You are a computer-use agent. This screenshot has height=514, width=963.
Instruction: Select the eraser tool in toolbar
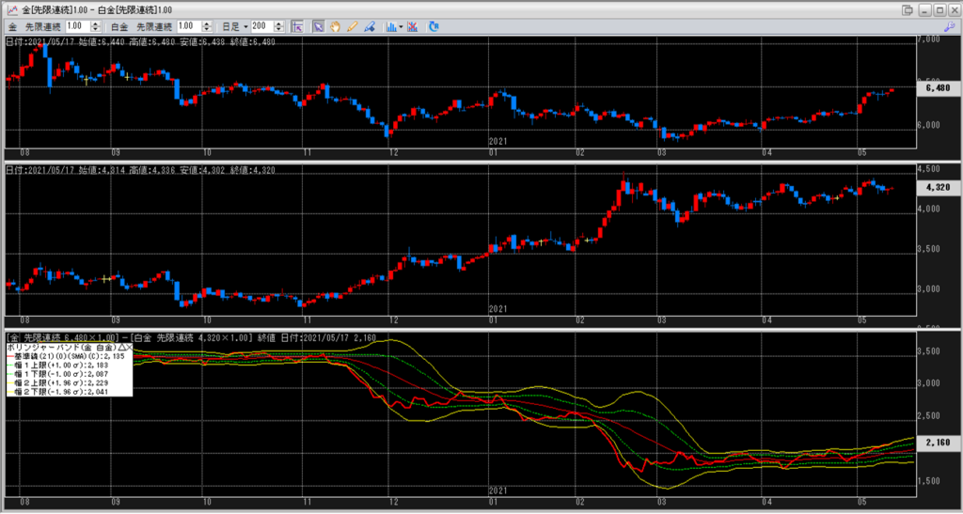pyautogui.click(x=370, y=26)
